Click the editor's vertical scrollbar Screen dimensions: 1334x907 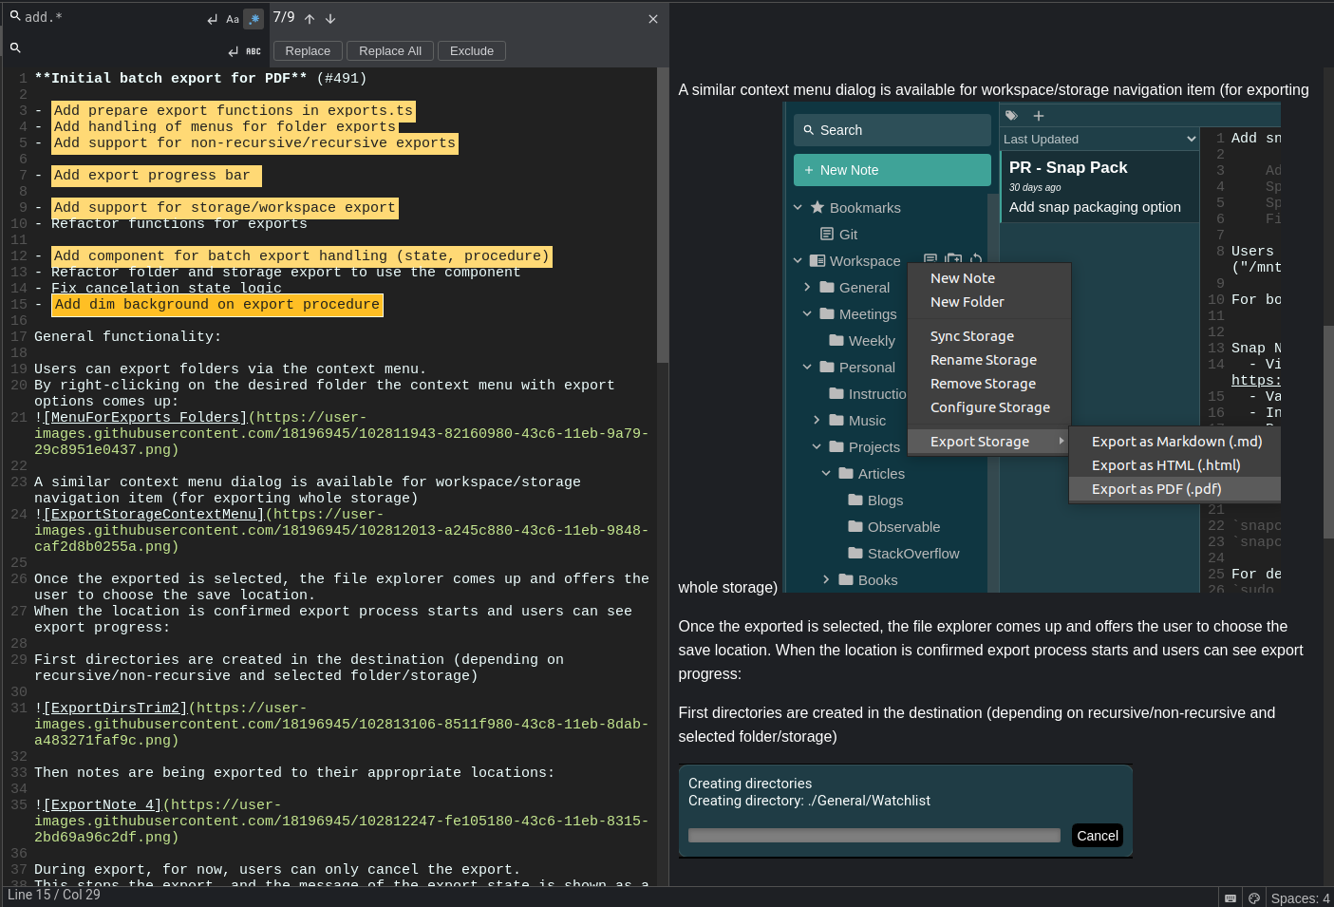click(x=662, y=215)
